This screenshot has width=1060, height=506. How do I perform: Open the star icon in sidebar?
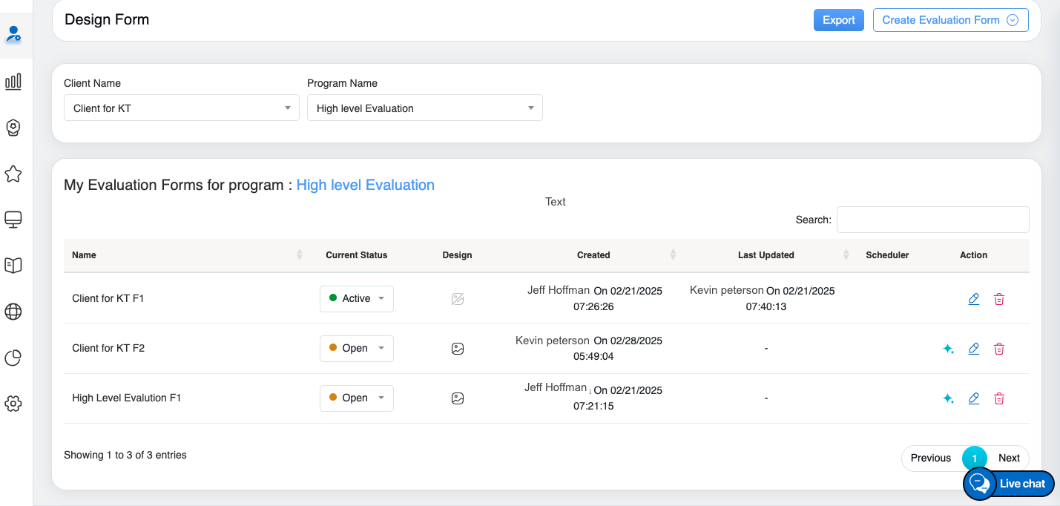pyautogui.click(x=13, y=174)
